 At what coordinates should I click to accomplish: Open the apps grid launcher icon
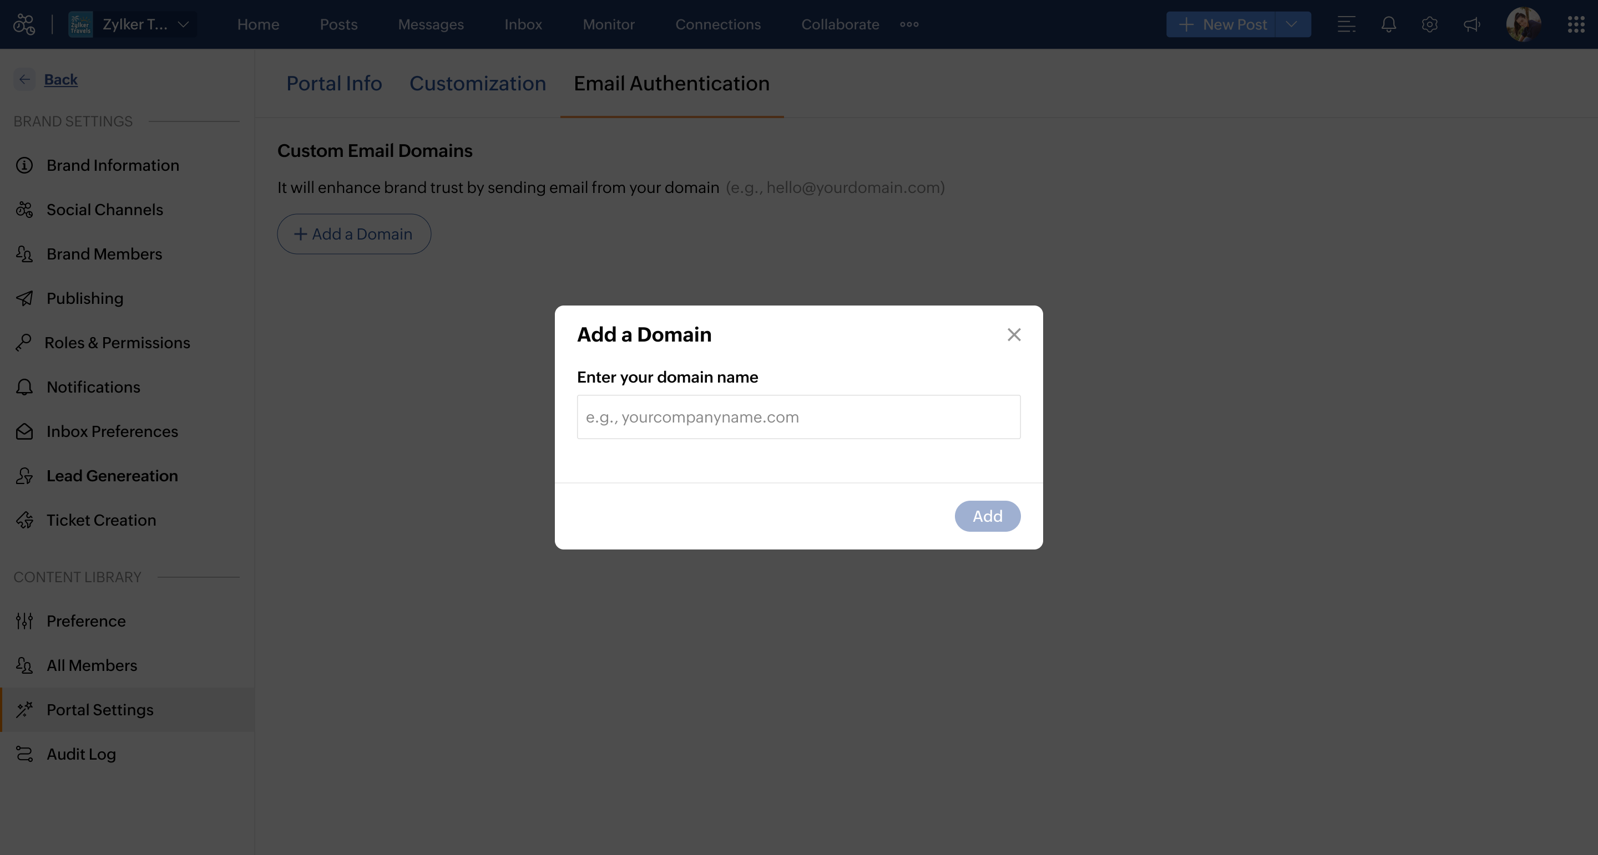[1576, 24]
